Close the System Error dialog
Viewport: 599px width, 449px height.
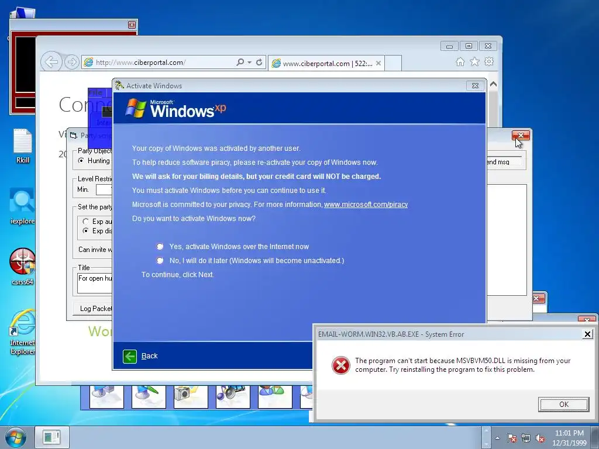click(x=587, y=334)
